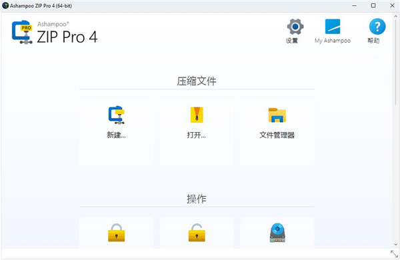Click the 操作 section heading

click(x=197, y=199)
